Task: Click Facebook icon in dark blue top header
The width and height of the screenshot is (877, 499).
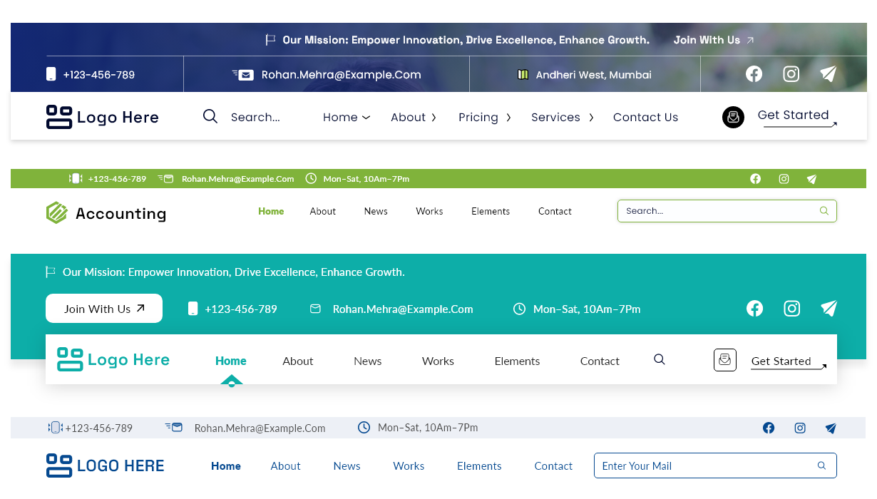Action: pyautogui.click(x=754, y=74)
